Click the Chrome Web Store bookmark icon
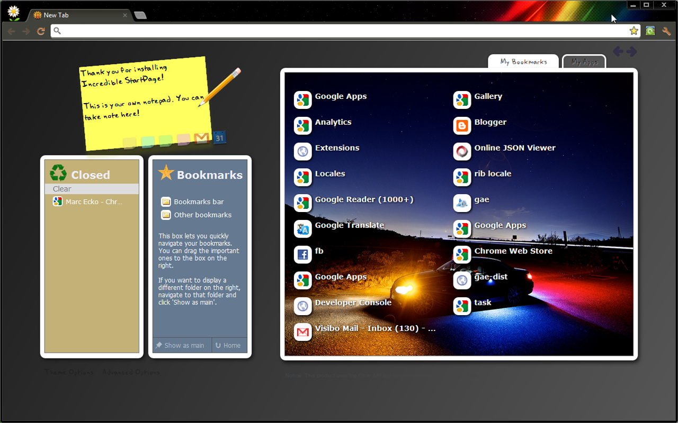 462,254
